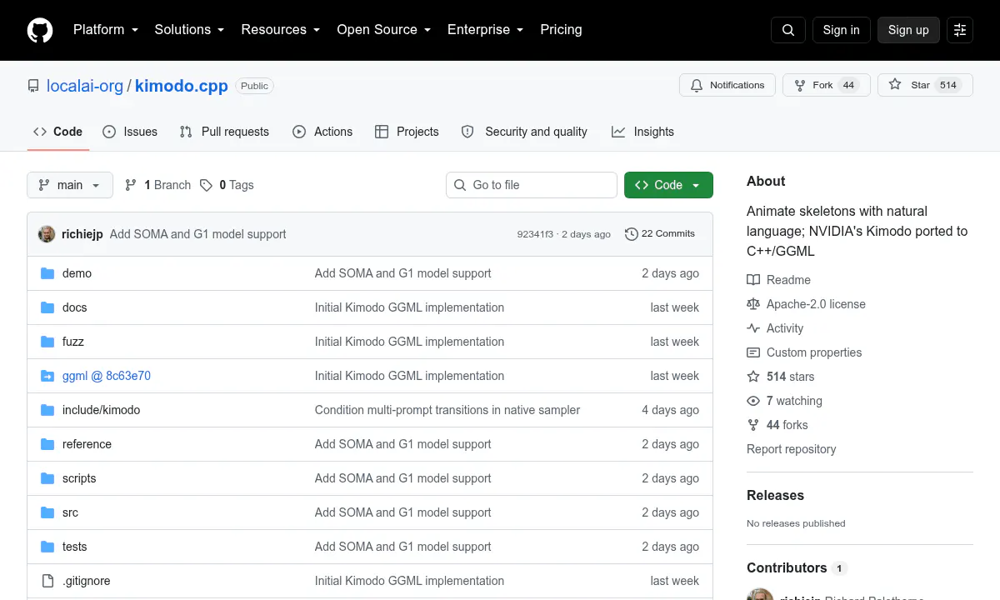The height and width of the screenshot is (600, 1000).
Task: Click the Sign up button
Action: pos(908,30)
